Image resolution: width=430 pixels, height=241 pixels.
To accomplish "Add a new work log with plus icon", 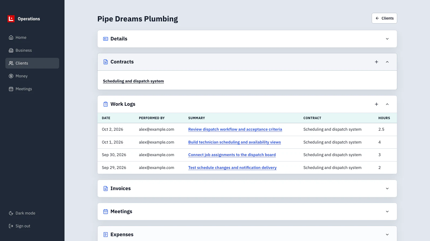I will click(x=377, y=104).
